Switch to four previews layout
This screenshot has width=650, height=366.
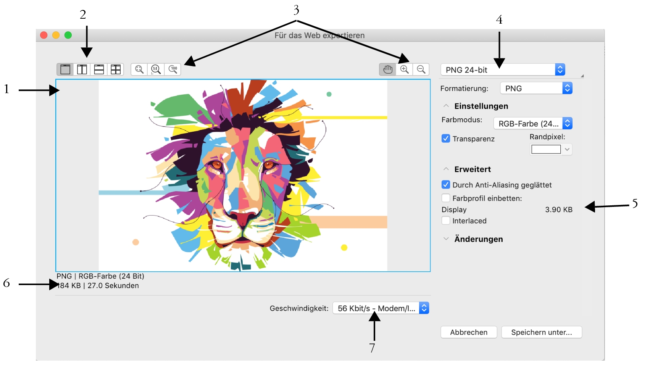pos(116,69)
